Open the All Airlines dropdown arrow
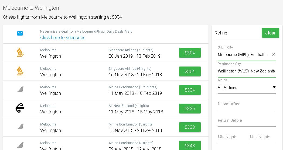This screenshot has height=150, width=283. pyautogui.click(x=274, y=87)
